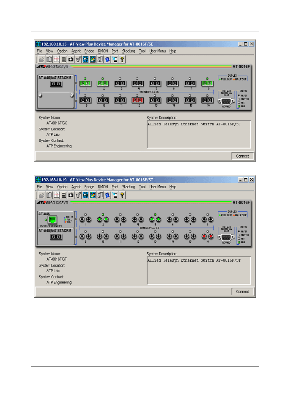Click Connect button in AT-8016F/ST window
This screenshot has height=399, width=282.
(x=242, y=292)
